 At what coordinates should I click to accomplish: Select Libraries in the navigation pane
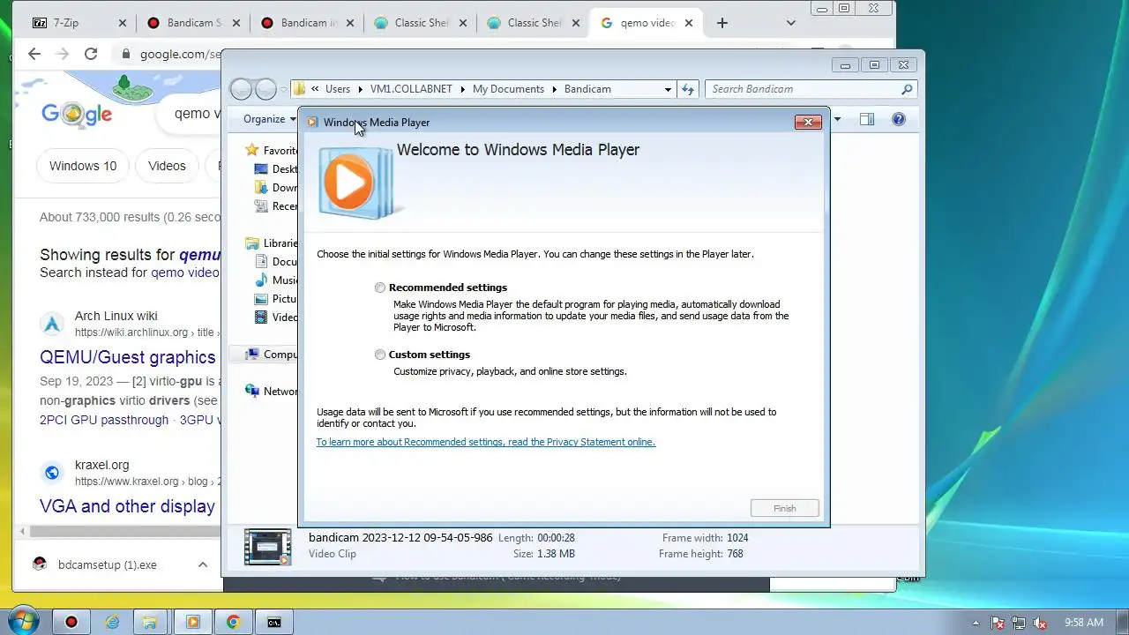(x=272, y=243)
